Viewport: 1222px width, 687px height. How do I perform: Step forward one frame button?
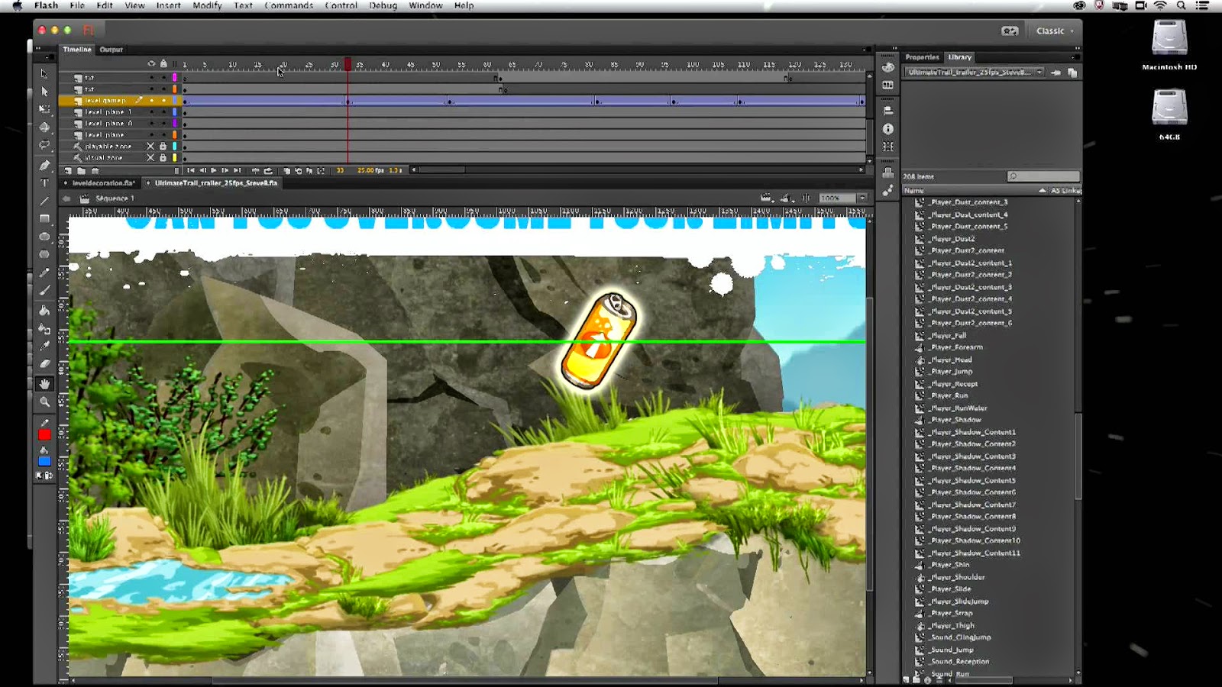225,170
